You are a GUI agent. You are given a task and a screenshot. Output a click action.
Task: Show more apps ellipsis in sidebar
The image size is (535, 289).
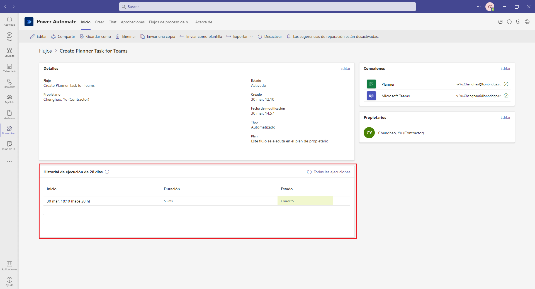pos(9,161)
